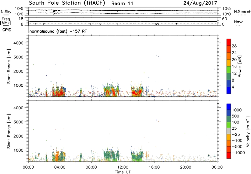Click the 'N.Search' legend label
The width and height of the screenshot is (251, 174).
[x=242, y=12]
